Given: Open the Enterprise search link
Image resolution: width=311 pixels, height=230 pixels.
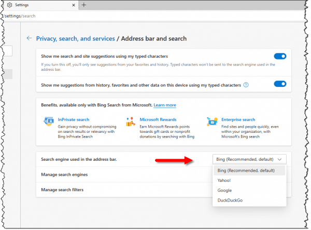Looking at the screenshot, I should 238,119.
